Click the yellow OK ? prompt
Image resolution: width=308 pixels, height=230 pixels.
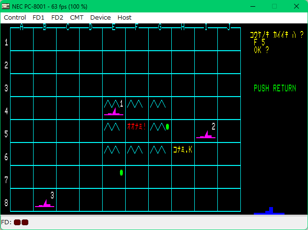coord(261,50)
